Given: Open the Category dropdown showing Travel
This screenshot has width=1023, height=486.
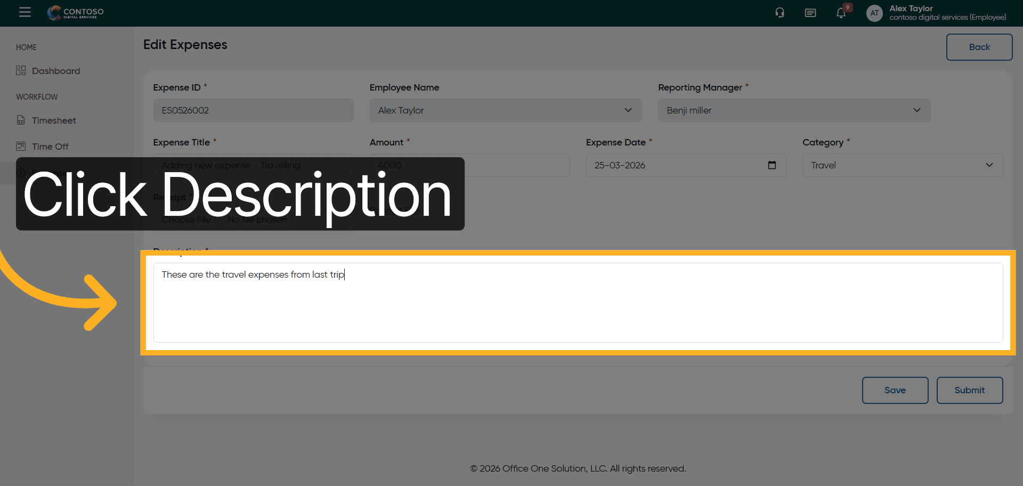Looking at the screenshot, I should coord(902,165).
